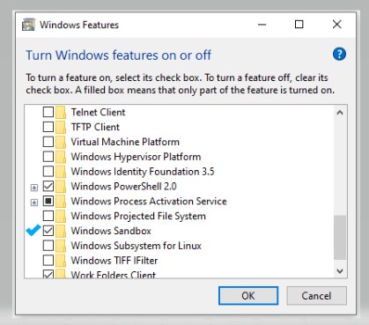
Task: Toggle Windows Process Activation Service checkbox
Action: click(48, 201)
